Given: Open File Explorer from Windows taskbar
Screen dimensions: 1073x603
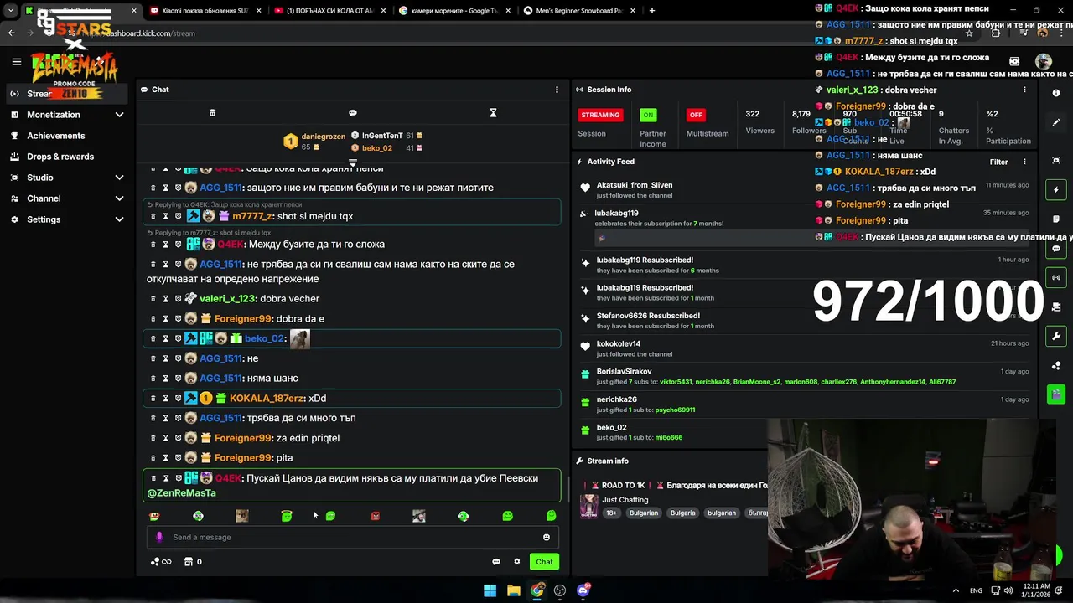Looking at the screenshot, I should (514, 590).
